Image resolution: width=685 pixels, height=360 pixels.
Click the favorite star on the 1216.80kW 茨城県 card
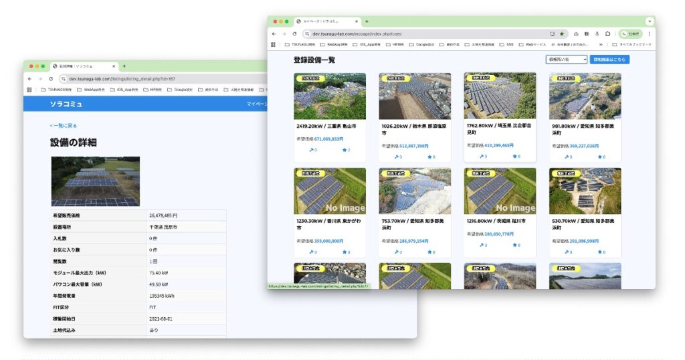514,245
